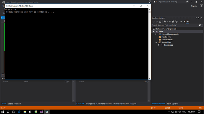Viewport: 204px width, 114px height.
Task: Open Microsoft Edge from the taskbar
Action: coord(19,112)
